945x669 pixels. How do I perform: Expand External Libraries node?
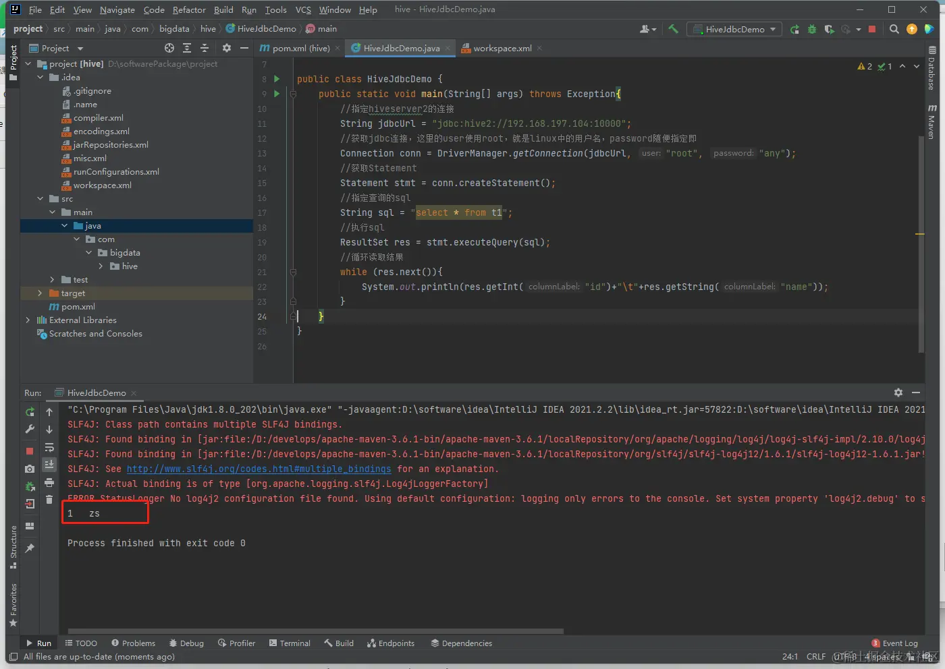coord(28,320)
